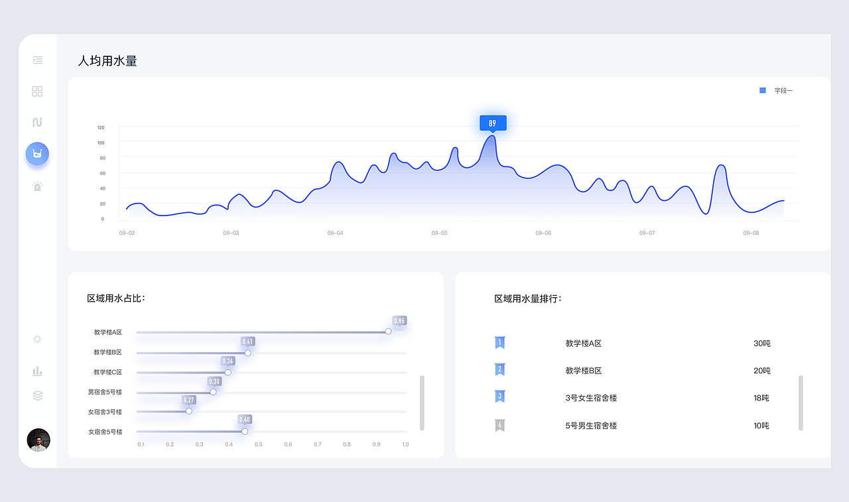Click the 女宿舍3号楼 slider handle

pyautogui.click(x=188, y=411)
